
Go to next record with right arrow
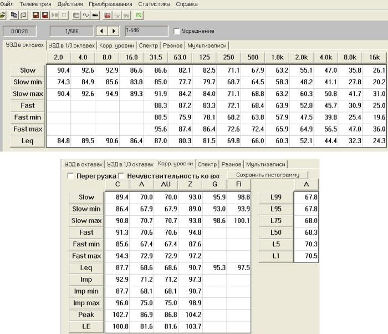tap(114, 31)
